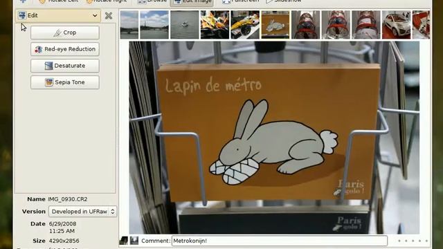This screenshot has width=443, height=249.
Task: Click the date value 6/29/2008
Action: pos(62,223)
